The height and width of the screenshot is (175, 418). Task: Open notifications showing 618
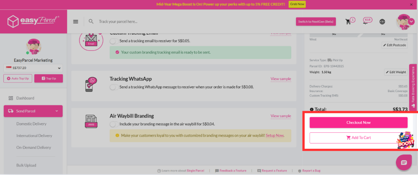coord(368,21)
